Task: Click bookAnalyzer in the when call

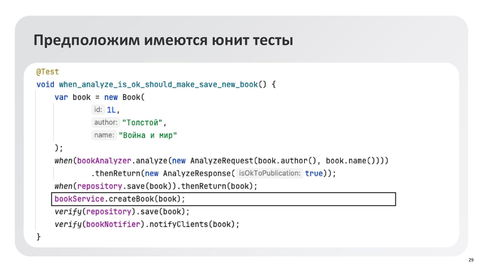Action: (x=104, y=161)
